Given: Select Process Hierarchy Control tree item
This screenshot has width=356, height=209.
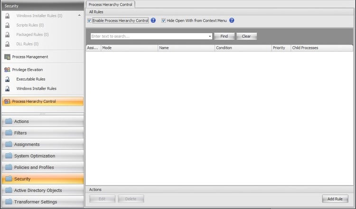Looking at the screenshot, I should click(x=43, y=101).
